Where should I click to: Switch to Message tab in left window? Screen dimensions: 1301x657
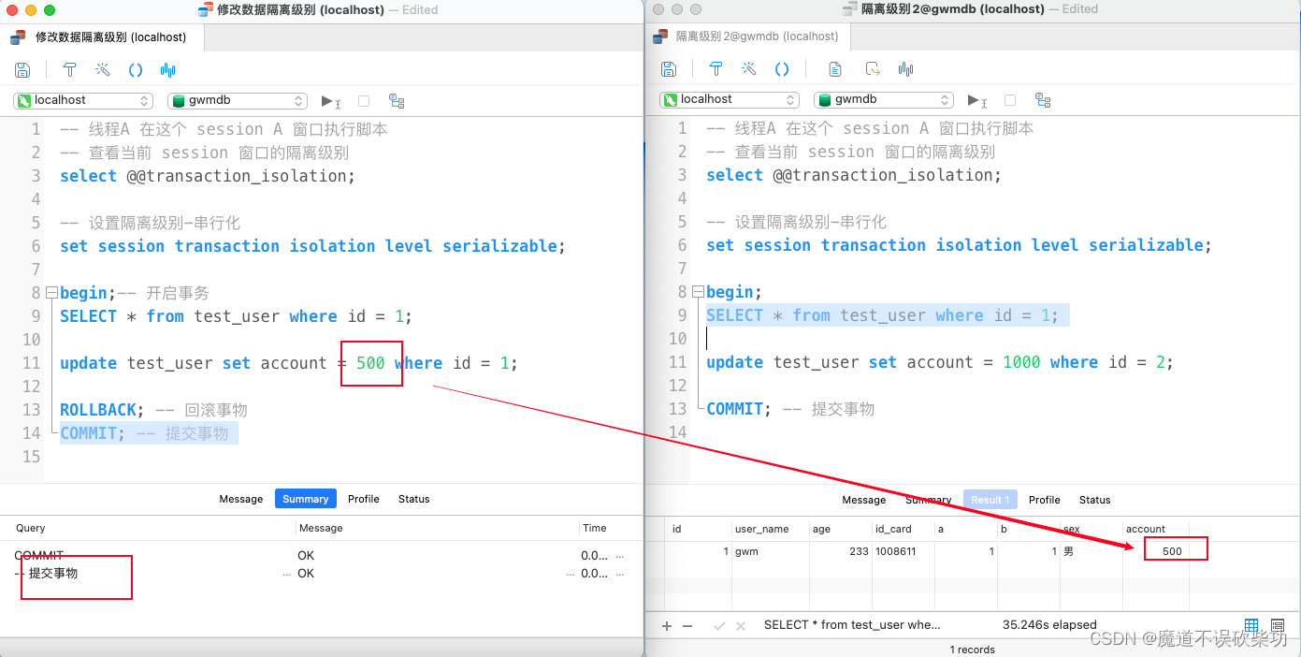coord(241,499)
